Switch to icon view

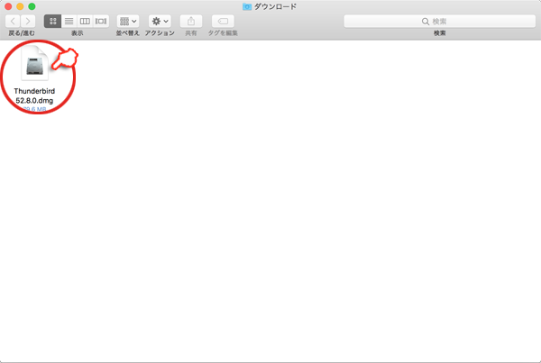[x=52, y=21]
